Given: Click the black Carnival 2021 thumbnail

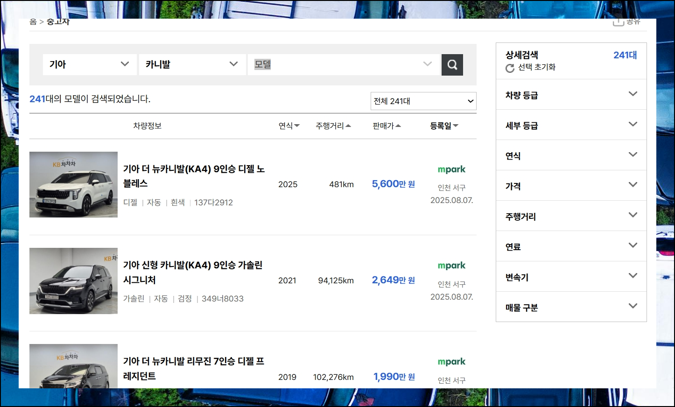Looking at the screenshot, I should coord(73,281).
